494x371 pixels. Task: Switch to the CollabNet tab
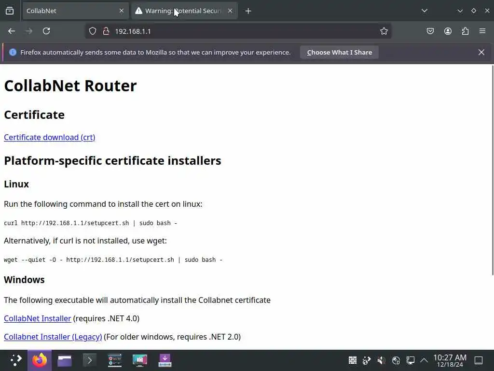click(x=76, y=11)
